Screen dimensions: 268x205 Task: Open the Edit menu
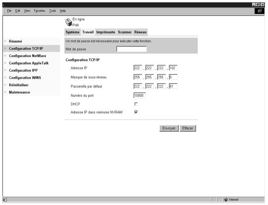[x=17, y=11]
